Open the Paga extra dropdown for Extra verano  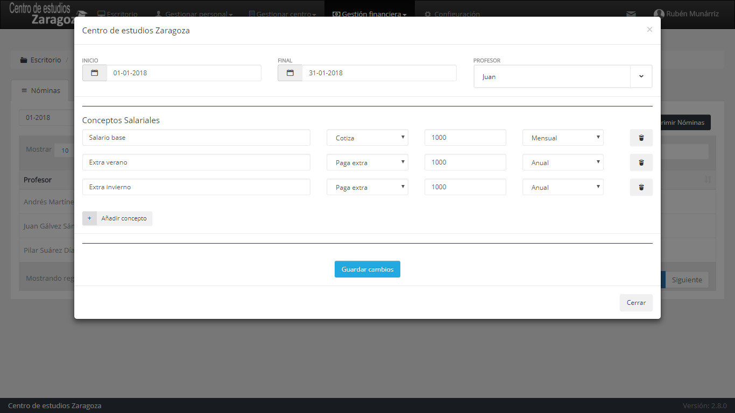(367, 162)
